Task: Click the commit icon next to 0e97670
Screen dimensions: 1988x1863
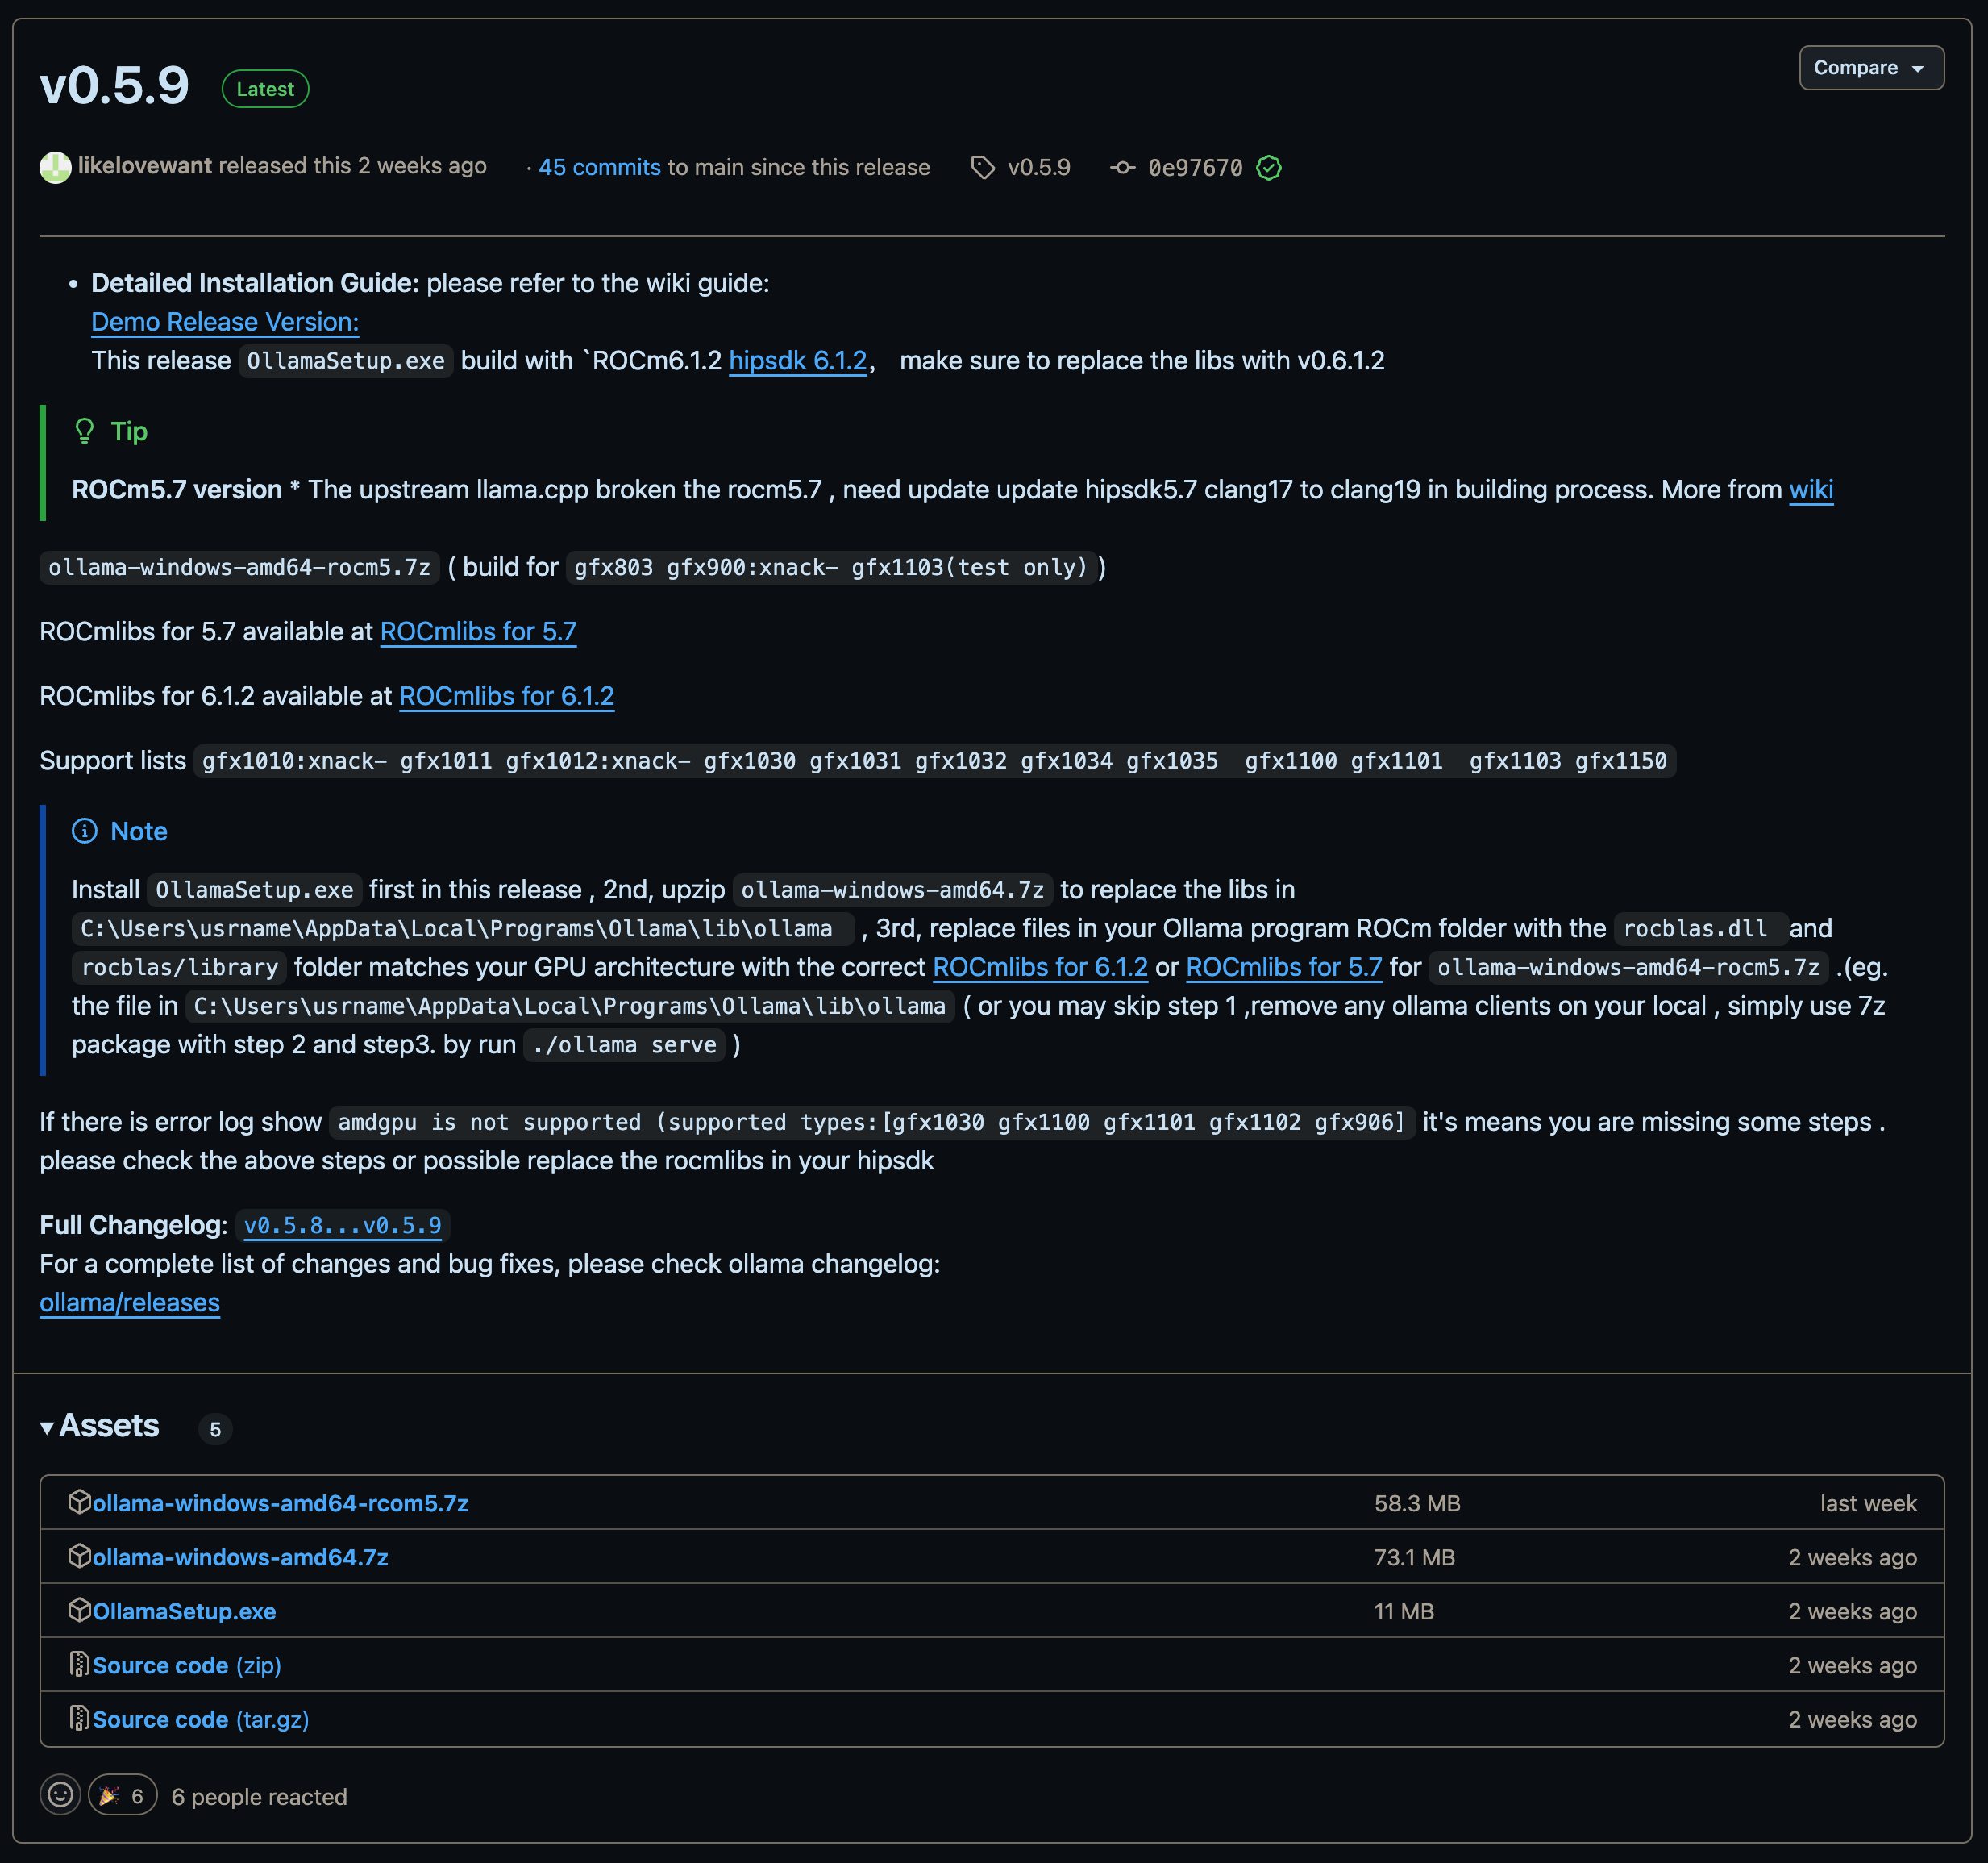Action: click(x=1122, y=167)
